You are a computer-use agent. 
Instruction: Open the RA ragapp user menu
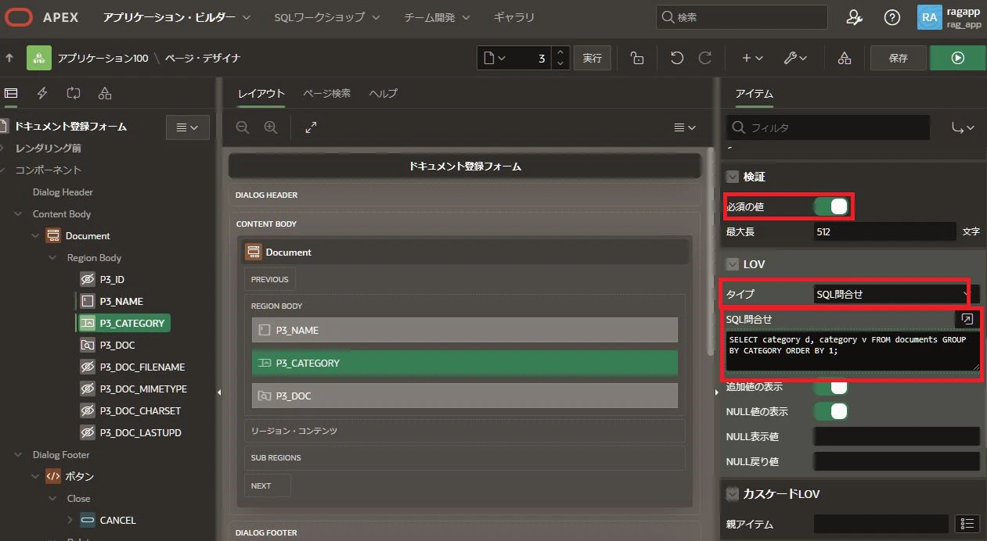pos(950,17)
